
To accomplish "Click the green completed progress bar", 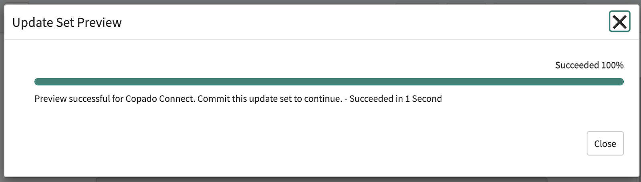I will pos(329,82).
